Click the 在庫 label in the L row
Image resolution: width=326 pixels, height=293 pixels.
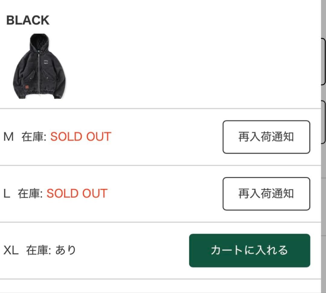click(x=30, y=194)
